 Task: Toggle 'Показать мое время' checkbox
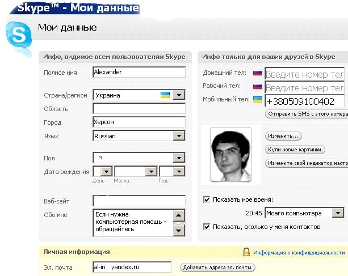207,199
